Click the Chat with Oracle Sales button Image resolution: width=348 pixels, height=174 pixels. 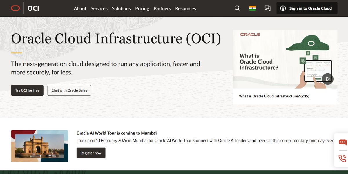point(69,90)
